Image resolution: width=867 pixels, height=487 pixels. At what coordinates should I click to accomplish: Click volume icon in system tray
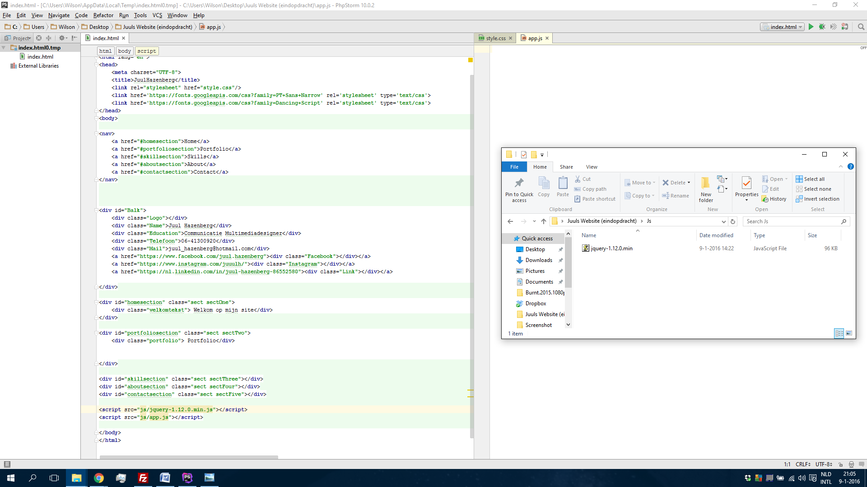802,478
